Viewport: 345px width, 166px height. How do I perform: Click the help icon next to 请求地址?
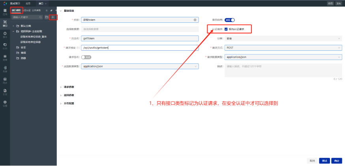(78, 48)
